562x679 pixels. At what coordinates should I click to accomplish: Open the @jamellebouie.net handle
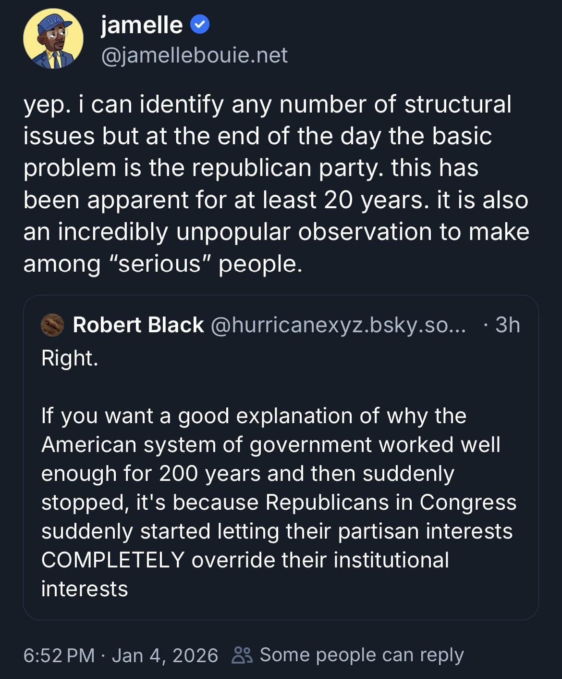click(194, 55)
